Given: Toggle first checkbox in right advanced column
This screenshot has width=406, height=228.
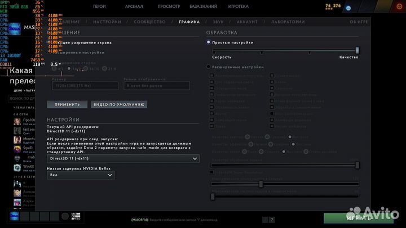Looking at the screenshot, I should point(272,75).
